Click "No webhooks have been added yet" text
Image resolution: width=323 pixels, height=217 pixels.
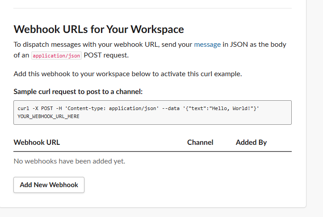(69, 161)
